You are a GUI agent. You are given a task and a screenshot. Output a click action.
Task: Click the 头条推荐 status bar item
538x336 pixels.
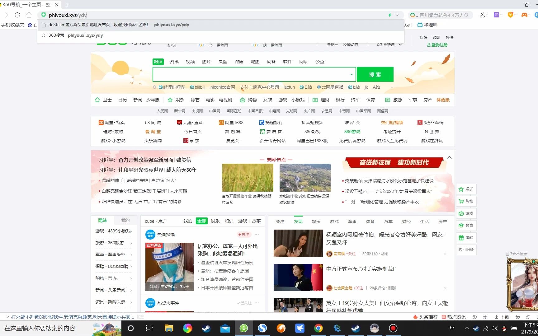point(425,317)
